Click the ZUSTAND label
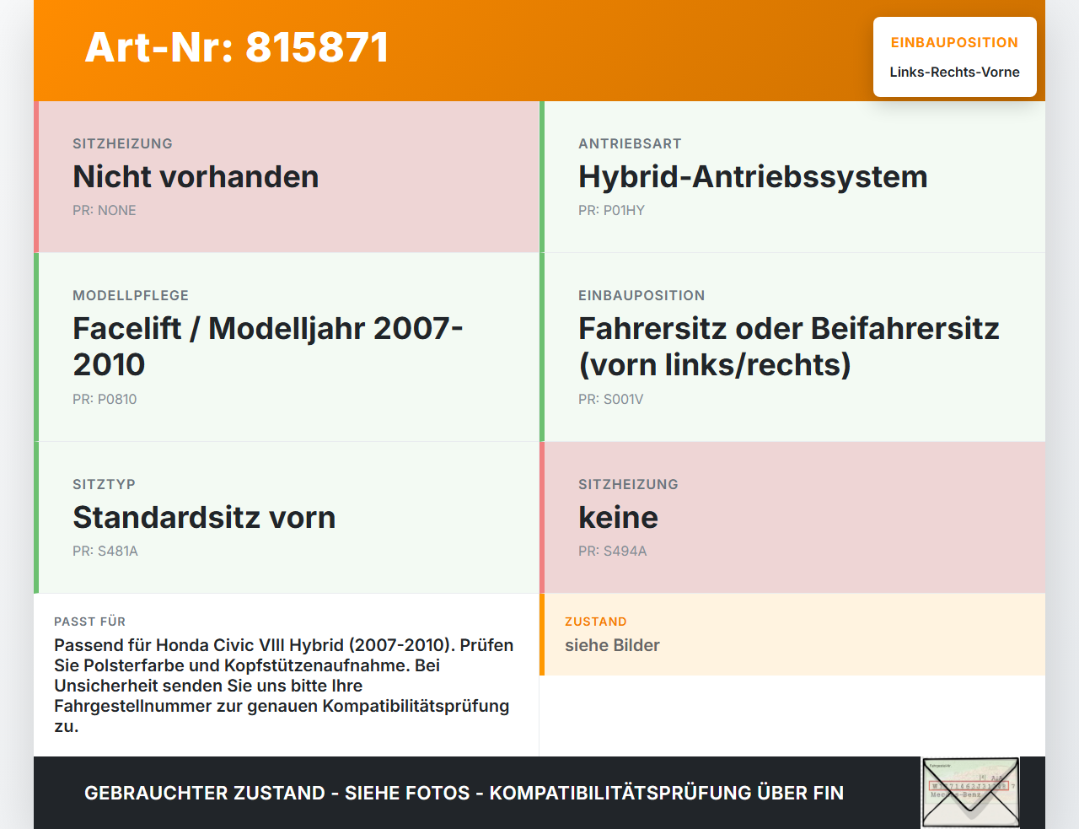The image size is (1079, 829). click(x=596, y=622)
